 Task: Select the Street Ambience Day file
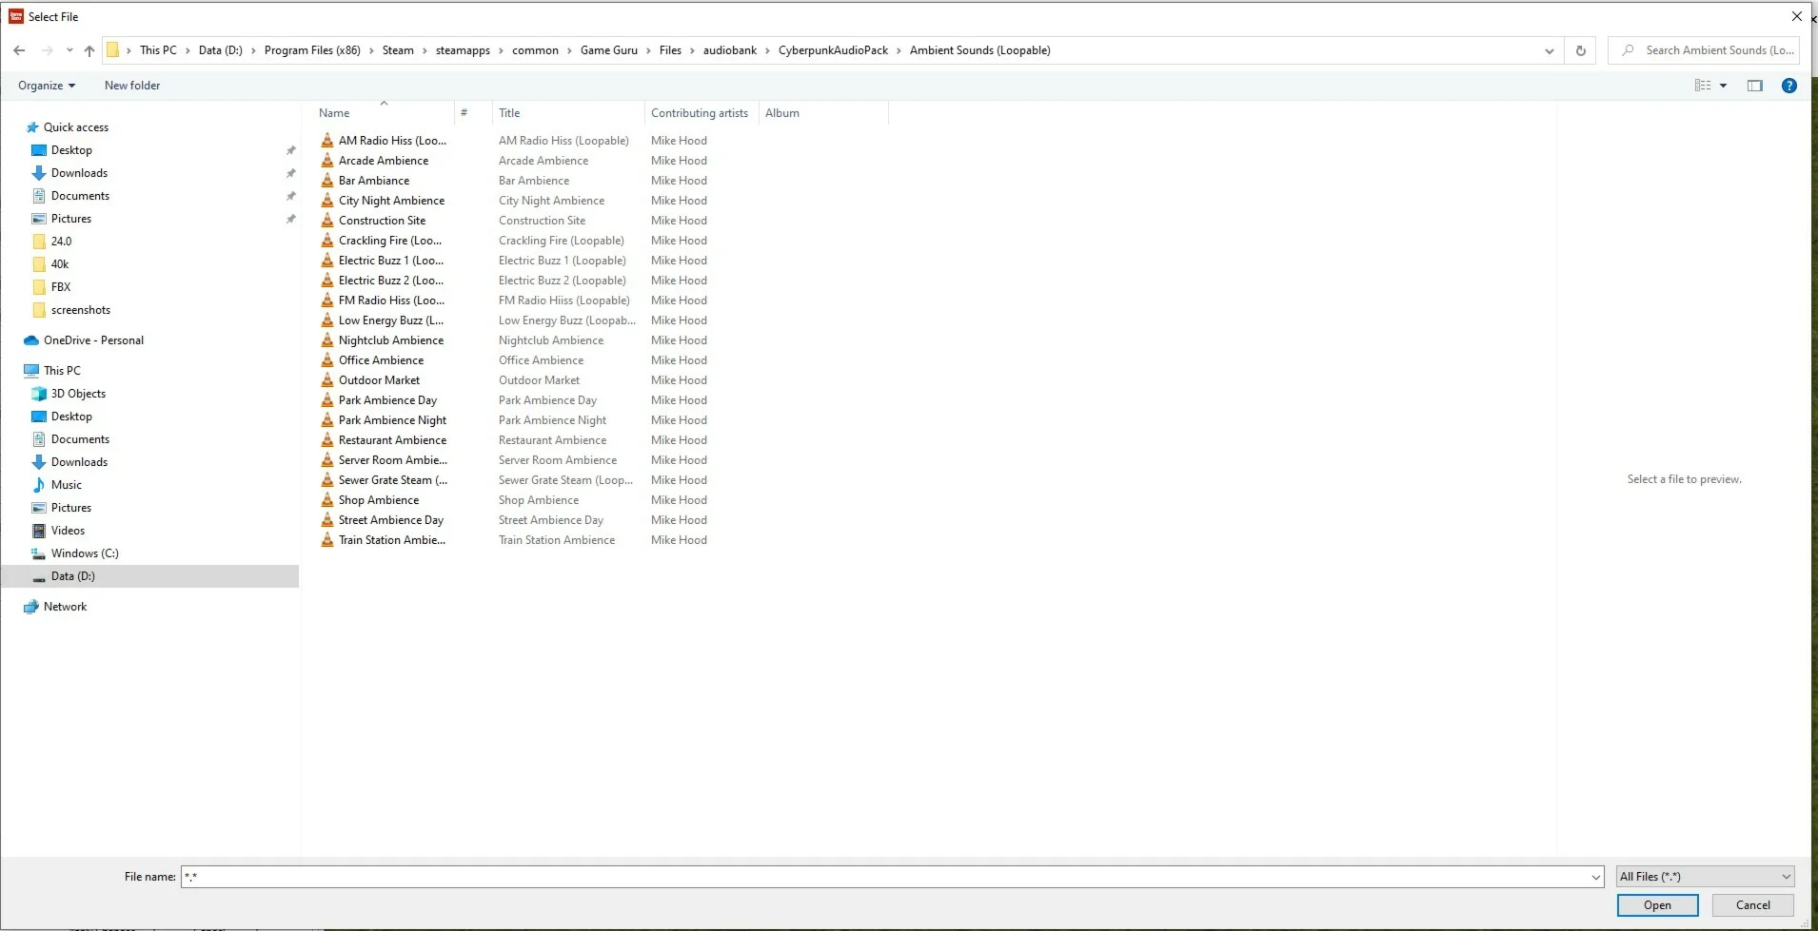point(391,520)
